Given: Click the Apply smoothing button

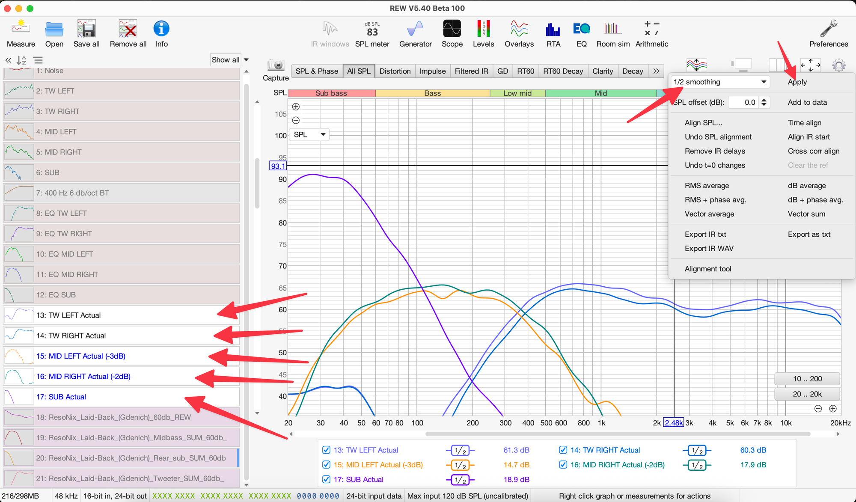Looking at the screenshot, I should pos(797,82).
